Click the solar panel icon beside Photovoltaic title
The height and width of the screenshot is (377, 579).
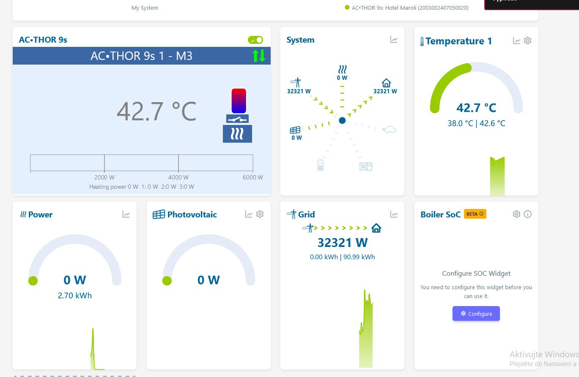click(159, 214)
